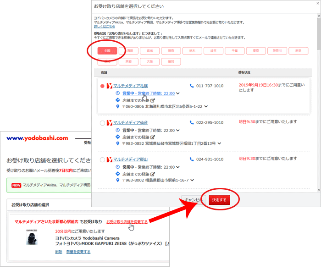Select the マルチメディア仙台 radio button

click(x=102, y=123)
